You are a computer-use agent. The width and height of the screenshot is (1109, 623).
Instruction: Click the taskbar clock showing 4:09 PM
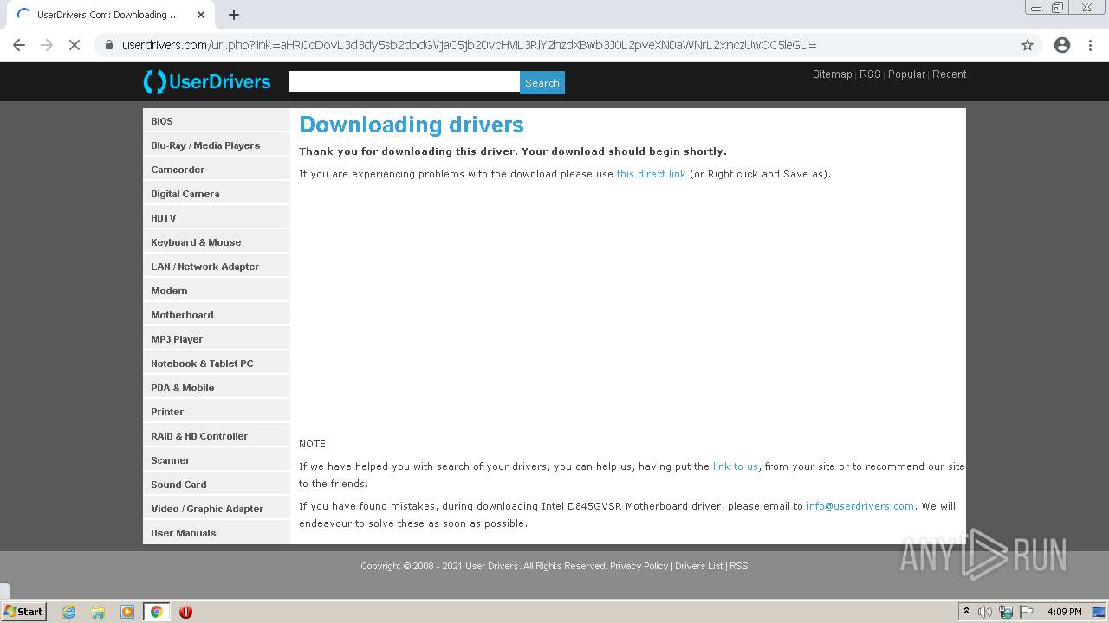(x=1064, y=612)
